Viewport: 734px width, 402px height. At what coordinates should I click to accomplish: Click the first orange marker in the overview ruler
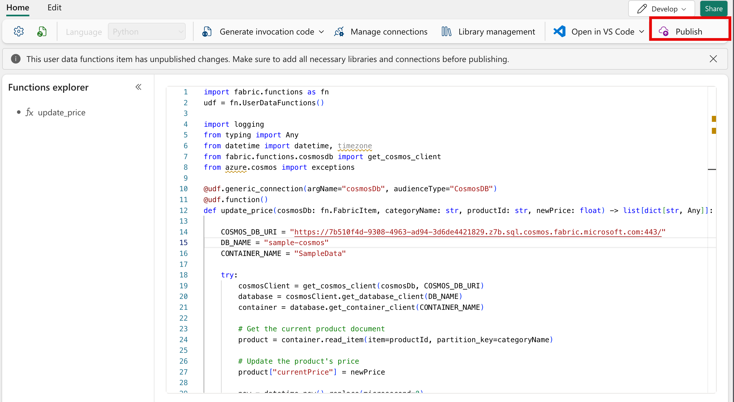714,119
